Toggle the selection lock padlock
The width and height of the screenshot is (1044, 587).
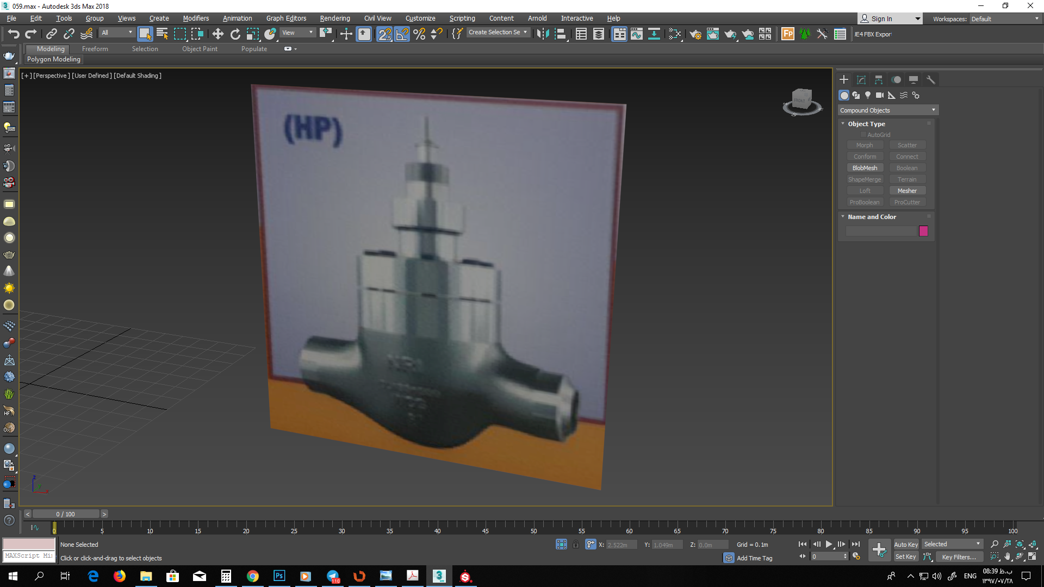pos(576,544)
